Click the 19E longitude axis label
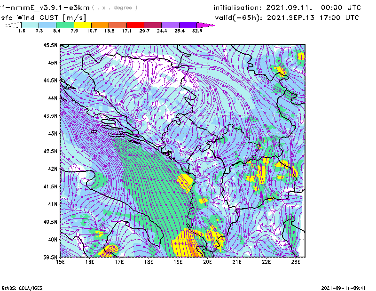This screenshot has height=291, width=376. [178, 261]
